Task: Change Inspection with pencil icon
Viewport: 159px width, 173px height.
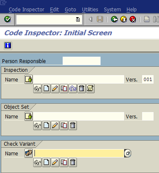Action: pos(55,89)
